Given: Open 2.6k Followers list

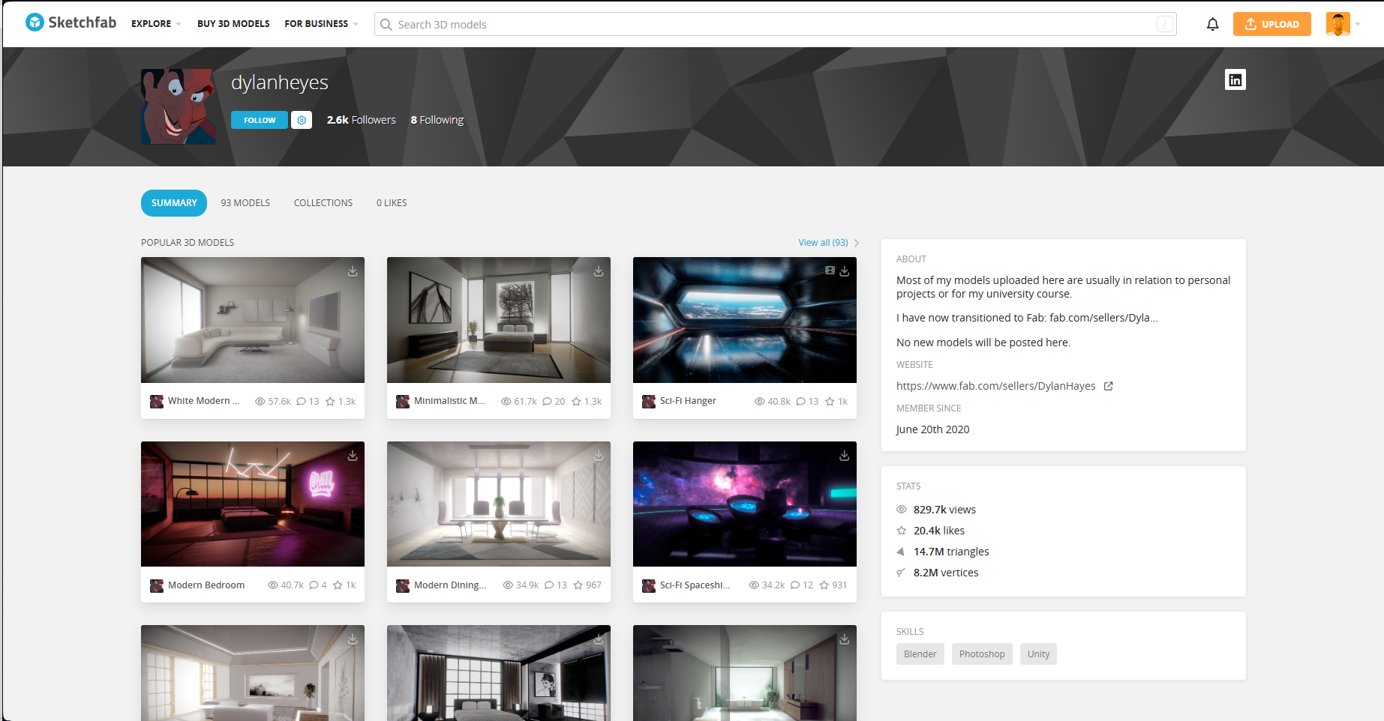Looking at the screenshot, I should [x=362, y=120].
